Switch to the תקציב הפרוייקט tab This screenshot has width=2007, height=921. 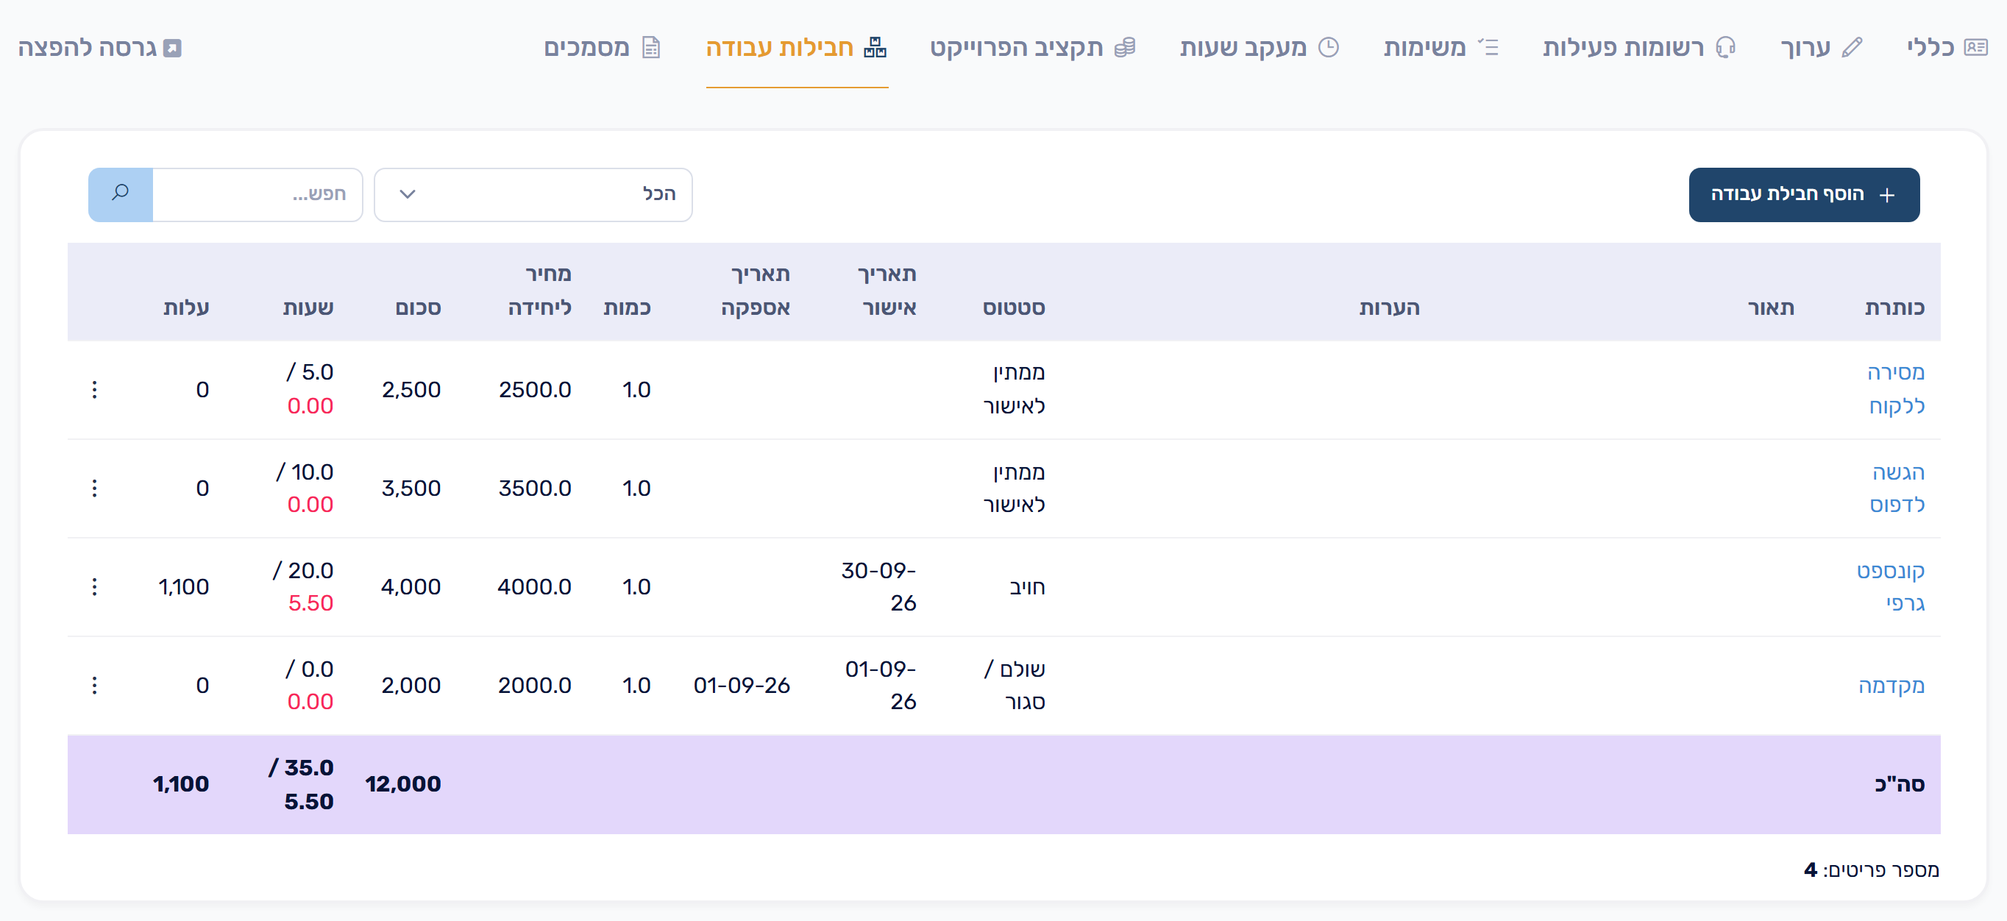[x=1032, y=48]
